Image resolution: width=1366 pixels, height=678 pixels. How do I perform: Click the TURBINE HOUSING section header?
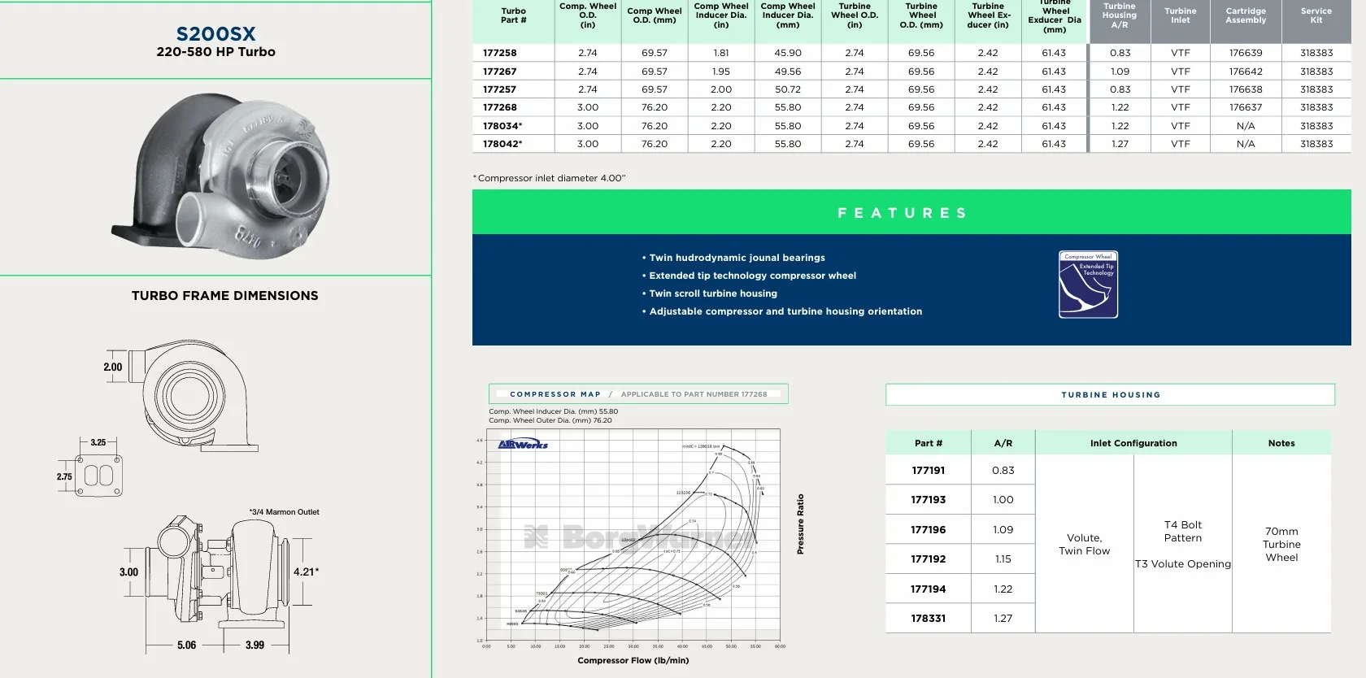point(1111,395)
